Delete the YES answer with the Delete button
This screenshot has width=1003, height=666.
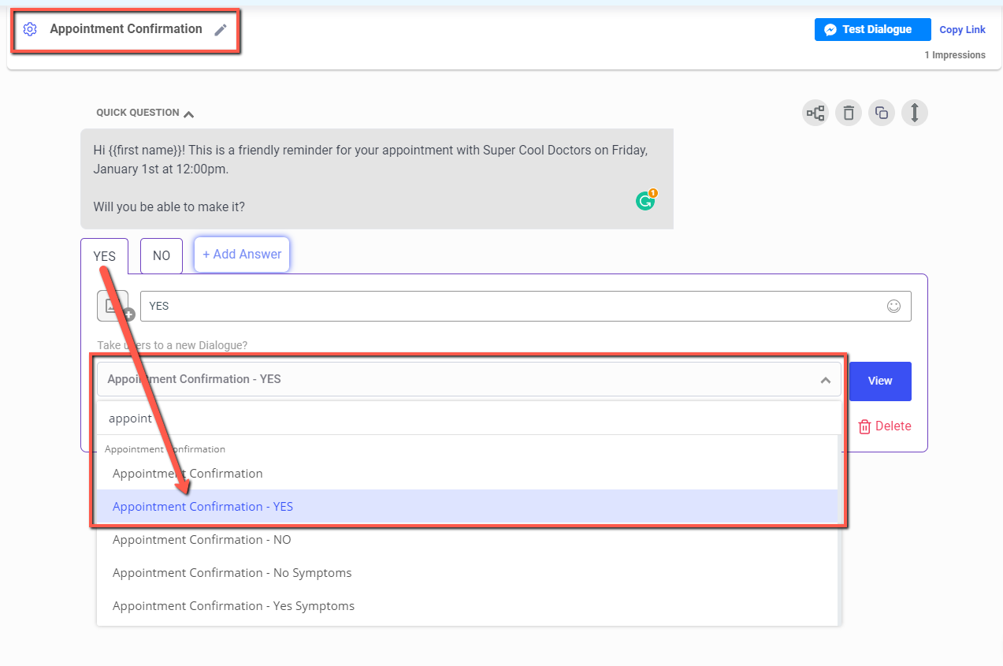click(884, 426)
